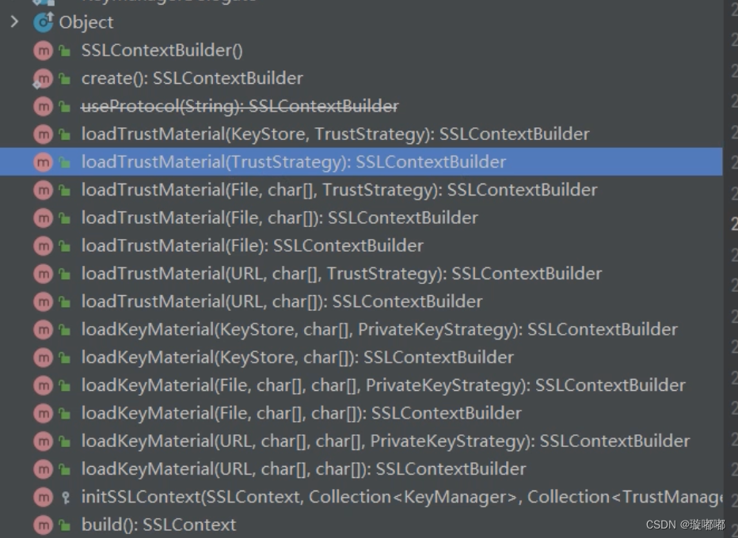Click the class icon next to Object
Image resolution: width=738 pixels, height=538 pixels.
point(45,22)
